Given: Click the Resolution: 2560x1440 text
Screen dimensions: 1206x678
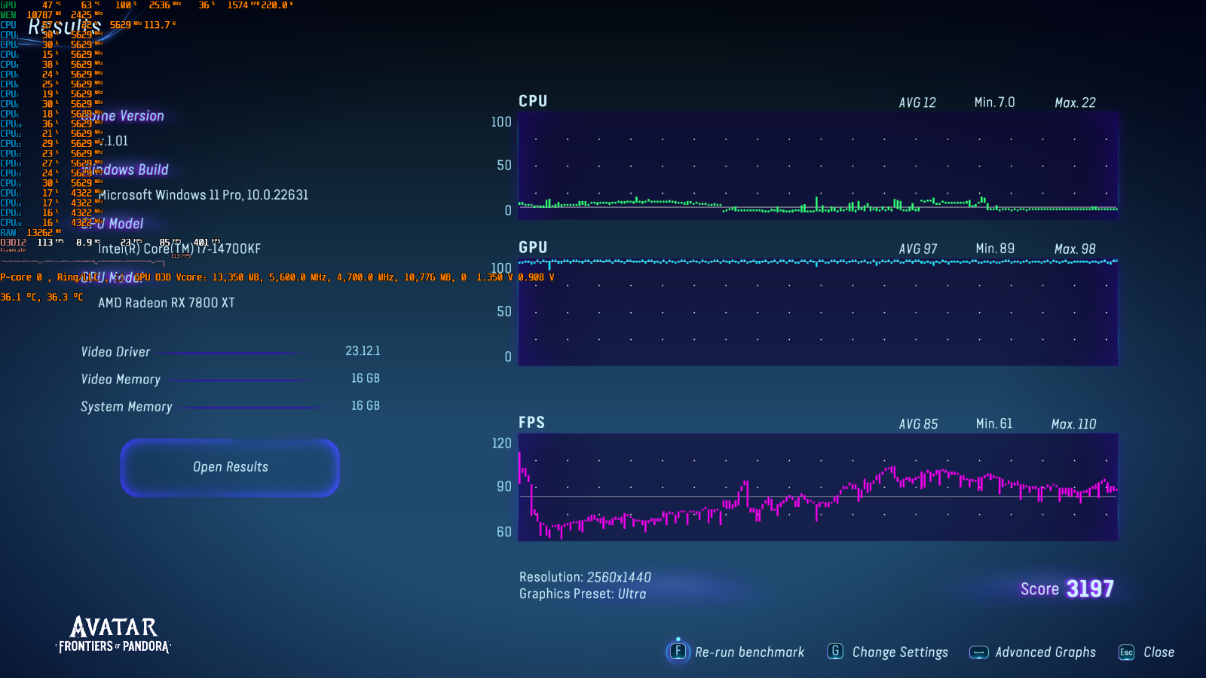Looking at the screenshot, I should 585,577.
